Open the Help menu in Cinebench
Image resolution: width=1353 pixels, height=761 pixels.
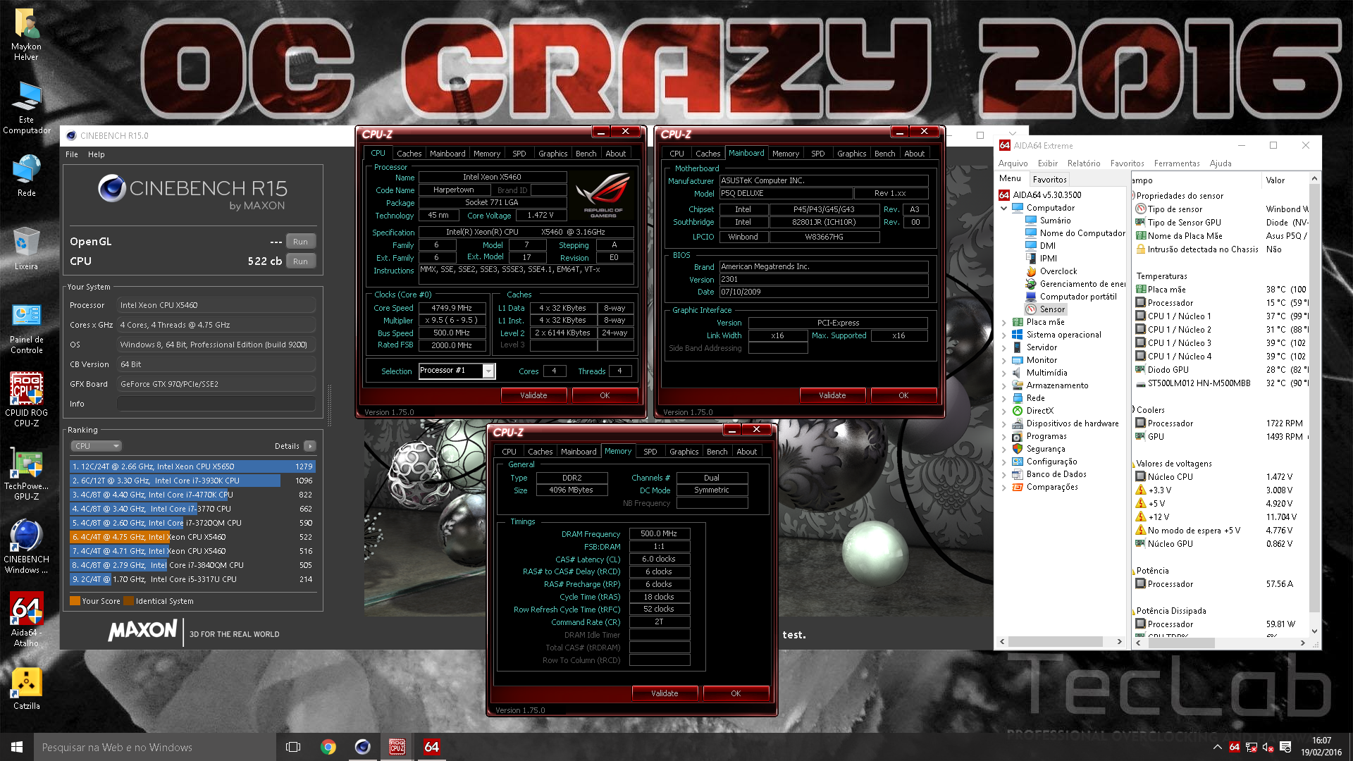97,154
